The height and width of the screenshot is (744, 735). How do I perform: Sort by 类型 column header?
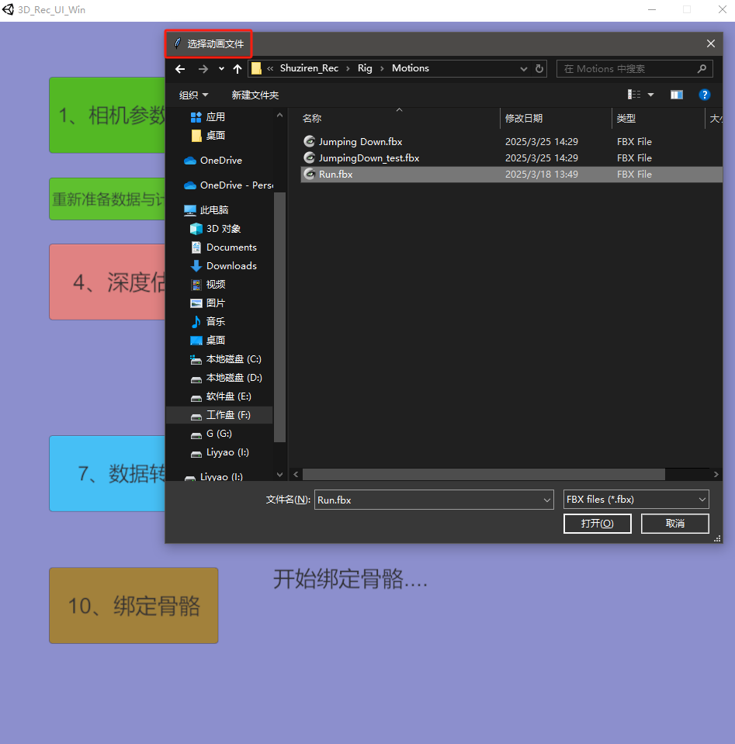click(x=626, y=118)
